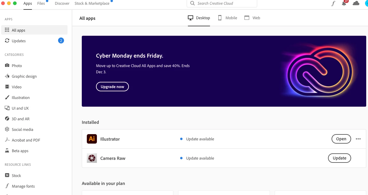
Task: Click the Upgrade now button
Action: tap(112, 87)
